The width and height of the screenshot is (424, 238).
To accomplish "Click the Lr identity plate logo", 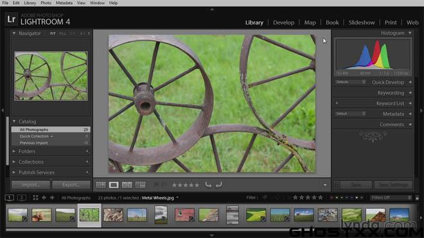I will [12, 19].
